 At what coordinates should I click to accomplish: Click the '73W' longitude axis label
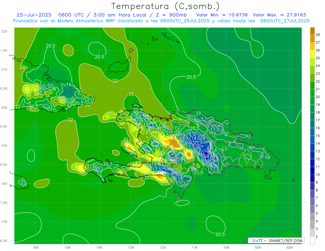click(x=131, y=247)
